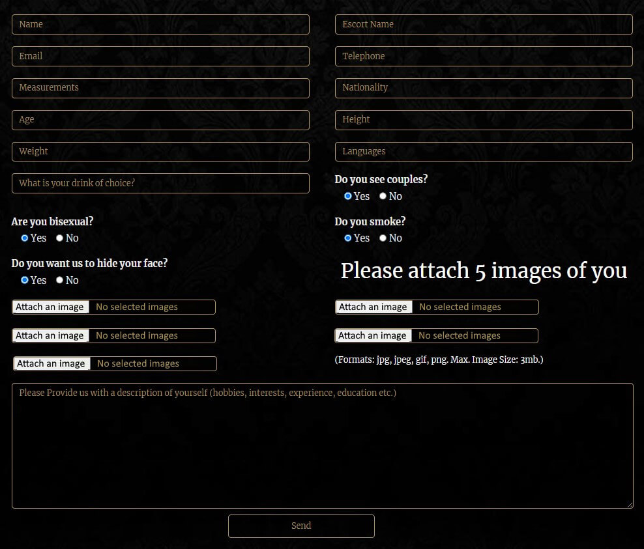This screenshot has height=549, width=644.
Task: Click 'Do you want us to hide your face?' text
Action: point(89,263)
